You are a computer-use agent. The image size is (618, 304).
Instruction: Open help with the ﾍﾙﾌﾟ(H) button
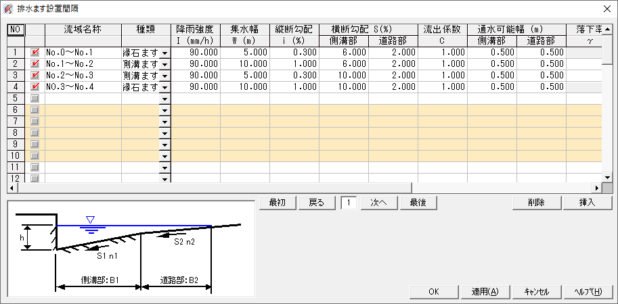coord(588,292)
